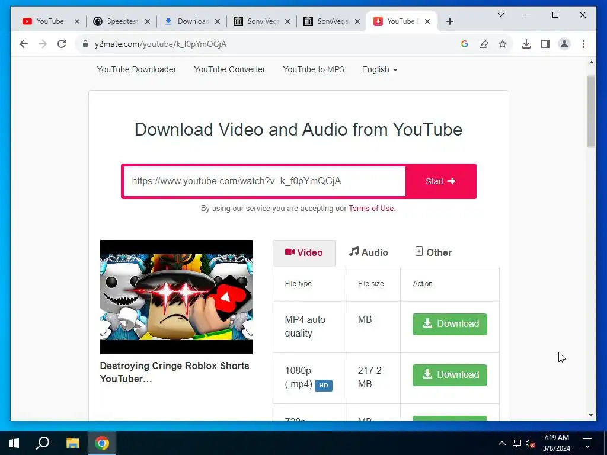Open the Terms of Use link
The height and width of the screenshot is (455, 607).
click(x=371, y=208)
